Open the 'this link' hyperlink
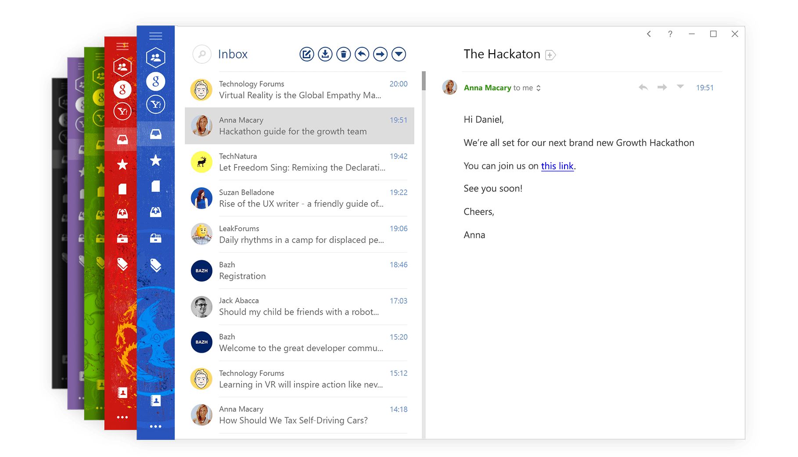The width and height of the screenshot is (798, 457). 557,166
